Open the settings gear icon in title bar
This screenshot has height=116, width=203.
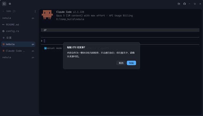(x=10, y=4)
